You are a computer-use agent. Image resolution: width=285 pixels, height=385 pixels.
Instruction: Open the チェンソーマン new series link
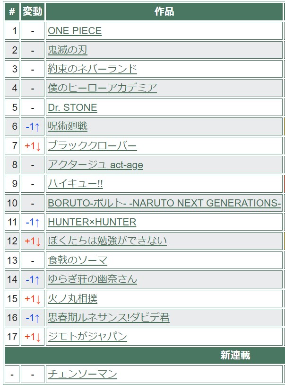coord(82,374)
